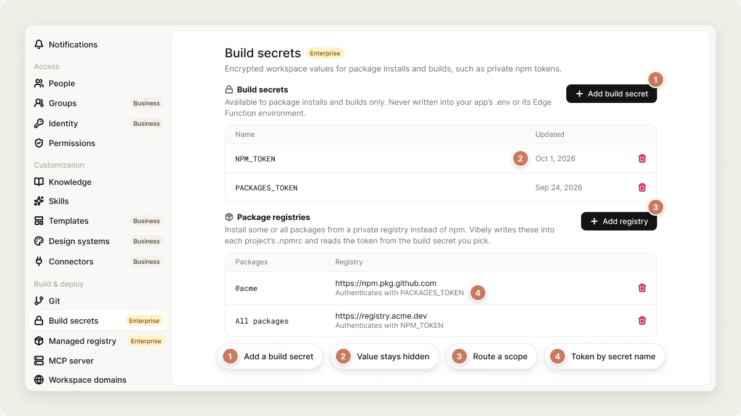
Task: Open Identity in the sidebar
Action: point(98,123)
